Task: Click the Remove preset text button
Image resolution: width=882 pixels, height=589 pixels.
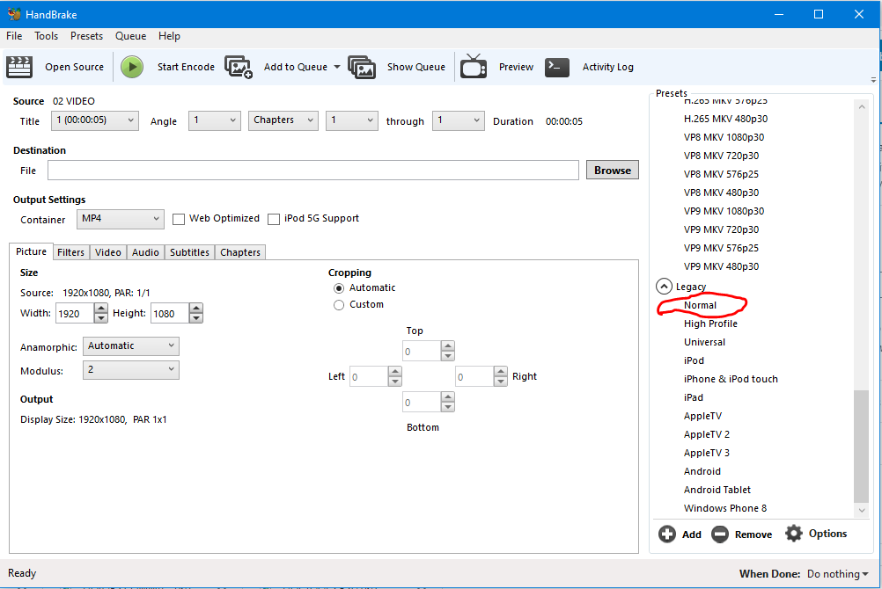Action: 753,534
